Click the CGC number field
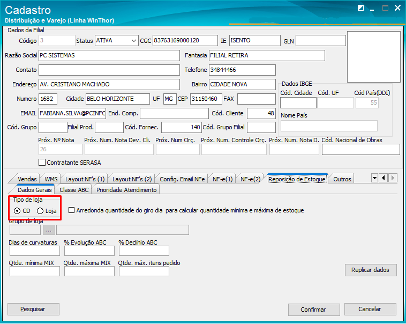The height and width of the screenshot is (324, 406). coord(185,40)
